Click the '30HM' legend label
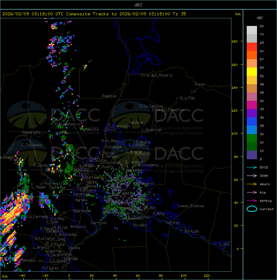 [x=264, y=176]
